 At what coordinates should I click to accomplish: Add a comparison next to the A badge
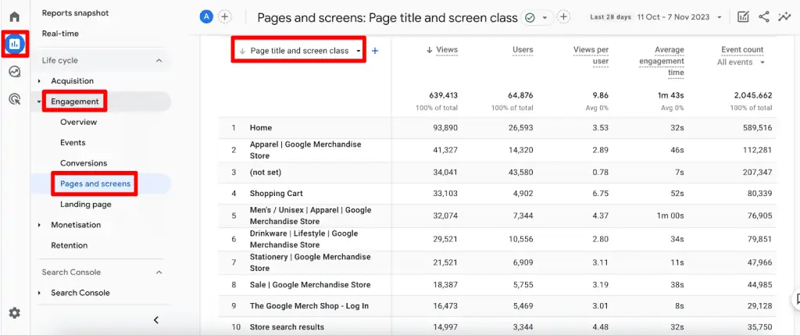click(x=224, y=17)
